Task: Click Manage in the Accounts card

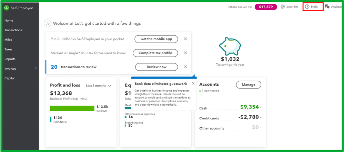Action: pyautogui.click(x=249, y=85)
